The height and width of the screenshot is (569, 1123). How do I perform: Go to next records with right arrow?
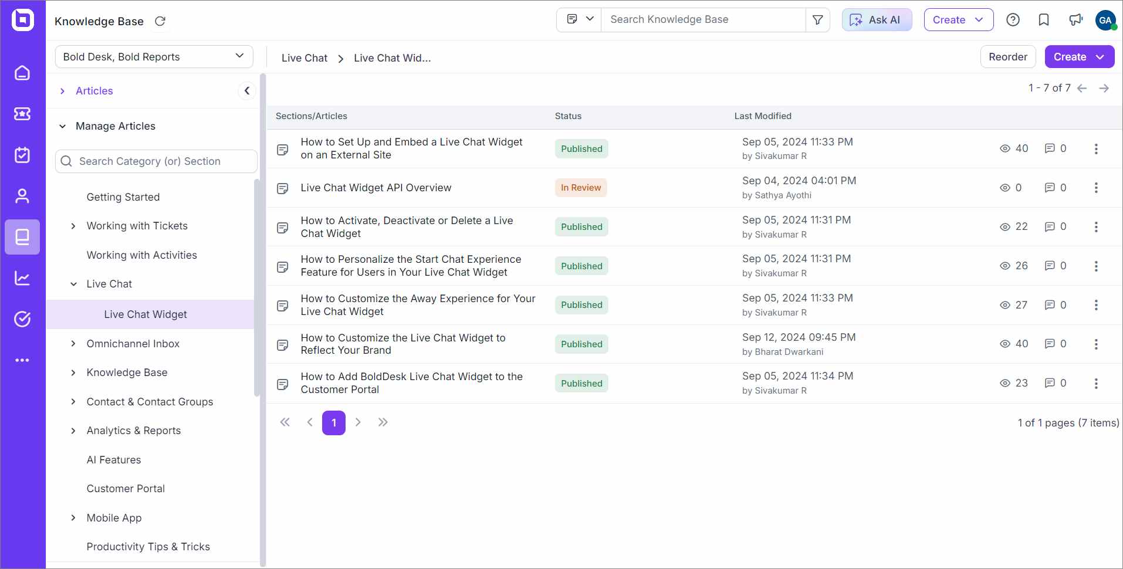(x=1104, y=88)
